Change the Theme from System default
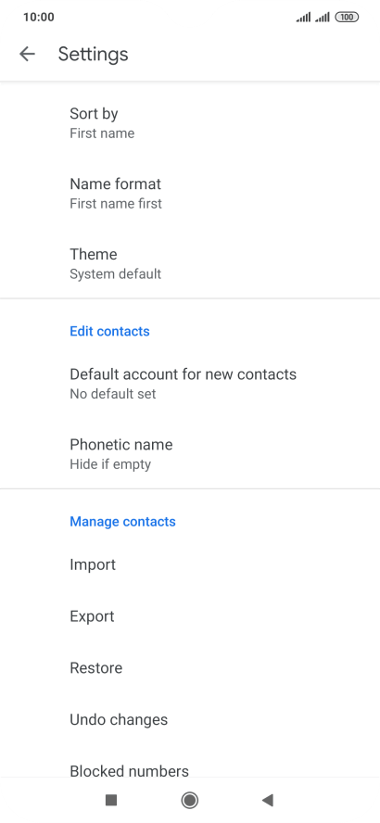This screenshot has width=380, height=823. coord(190,263)
